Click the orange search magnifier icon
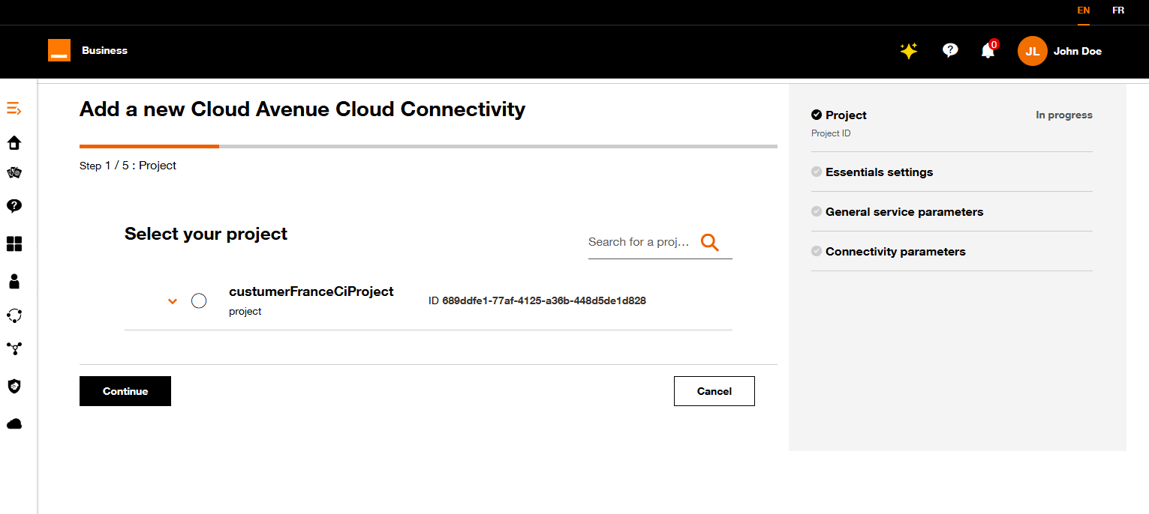Viewport: 1149px width, 514px height. pos(710,242)
